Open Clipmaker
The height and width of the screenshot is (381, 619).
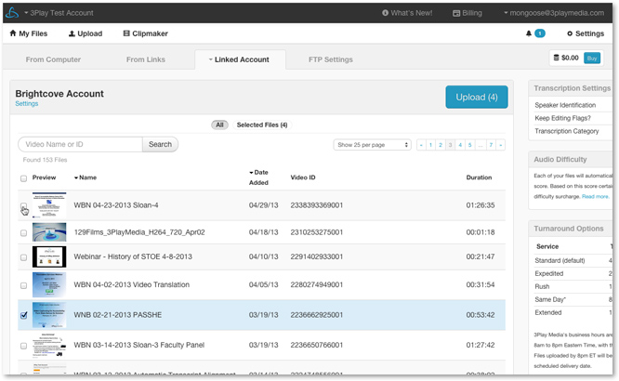[146, 33]
